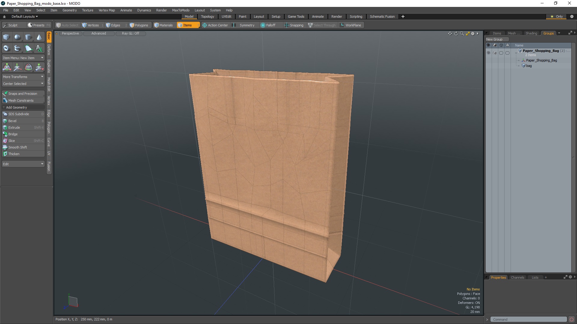The image size is (577, 324).
Task: Open Default Layouts dropdown
Action: point(25,16)
